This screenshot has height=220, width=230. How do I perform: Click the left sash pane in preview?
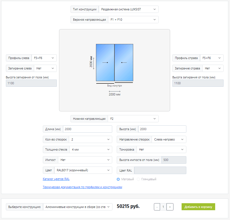click(105, 62)
